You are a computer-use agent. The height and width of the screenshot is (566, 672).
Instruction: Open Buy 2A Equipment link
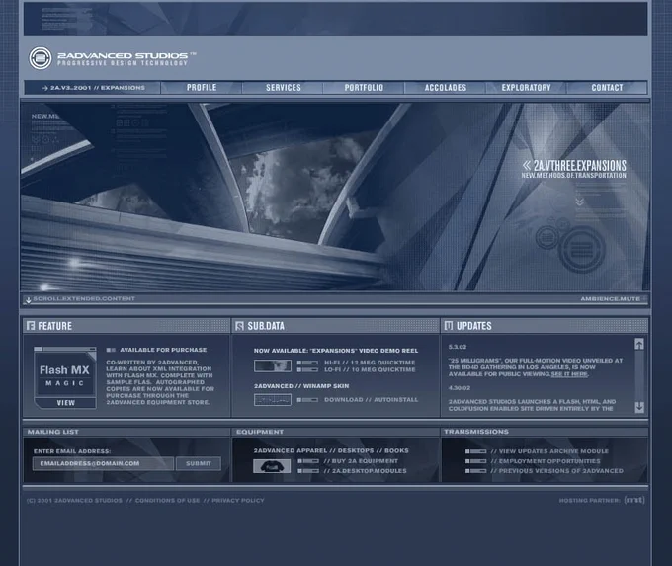click(361, 461)
